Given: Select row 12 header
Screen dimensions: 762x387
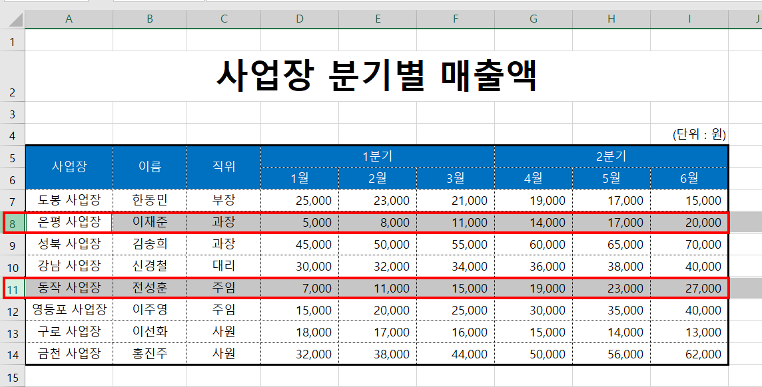Looking at the screenshot, I should [12, 310].
